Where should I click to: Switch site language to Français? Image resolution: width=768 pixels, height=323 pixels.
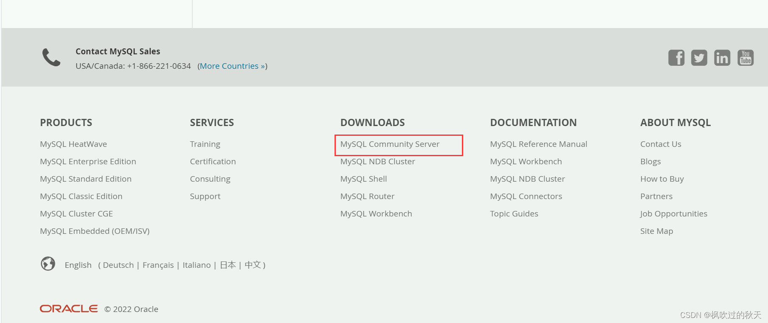pyautogui.click(x=158, y=265)
